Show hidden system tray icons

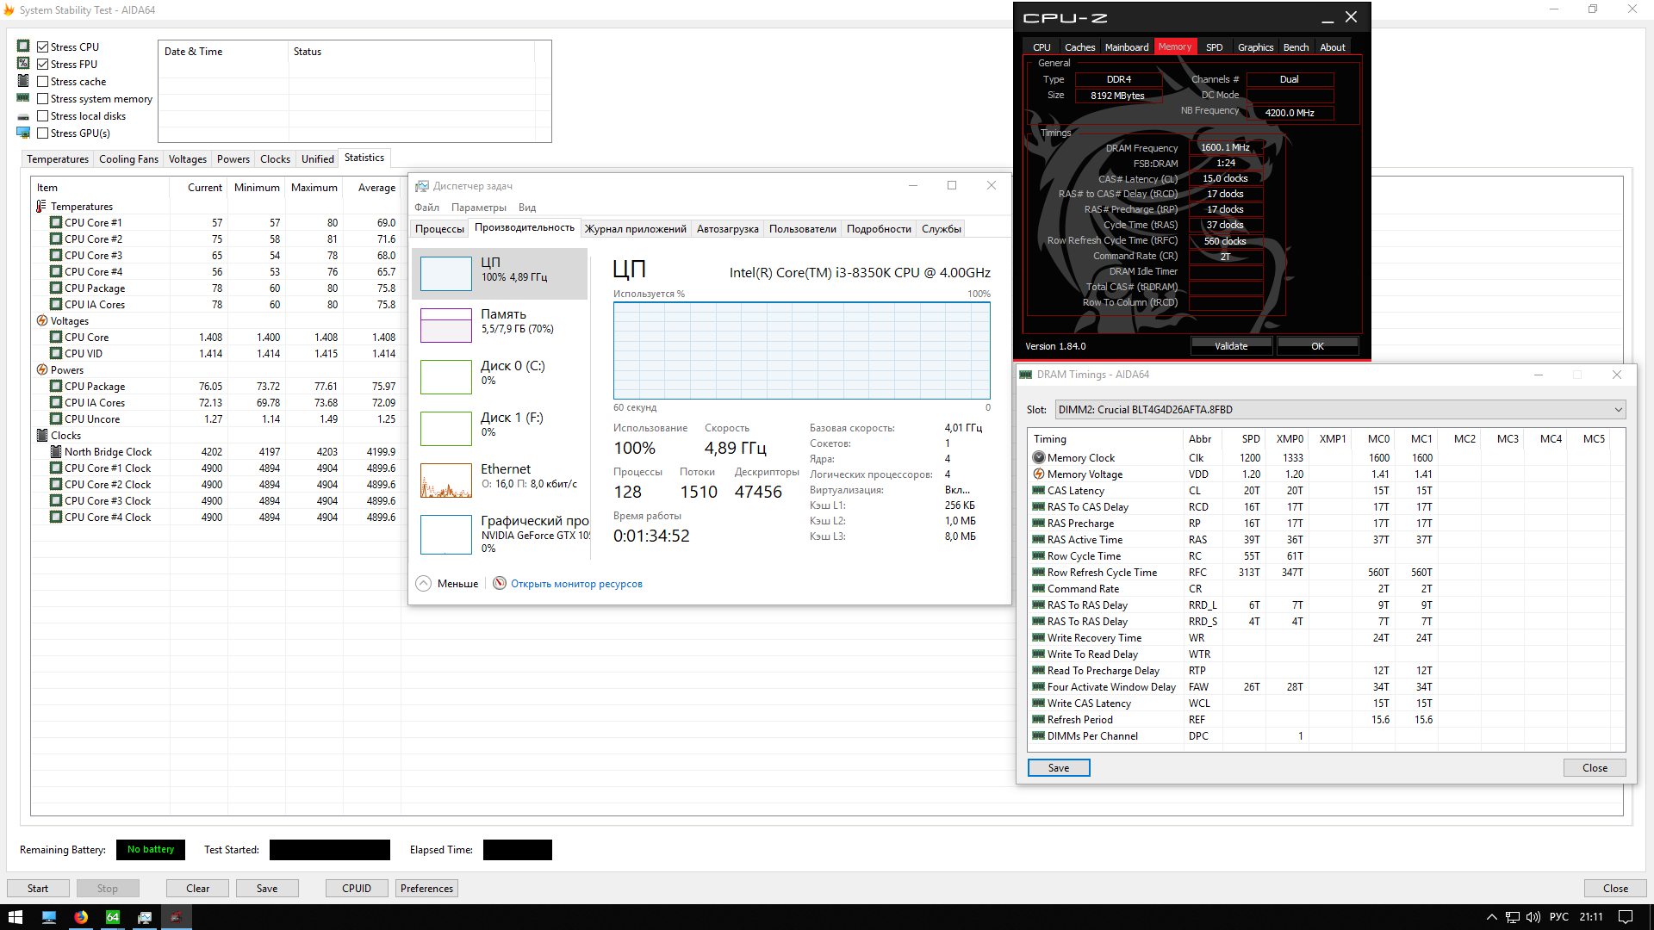[1491, 917]
